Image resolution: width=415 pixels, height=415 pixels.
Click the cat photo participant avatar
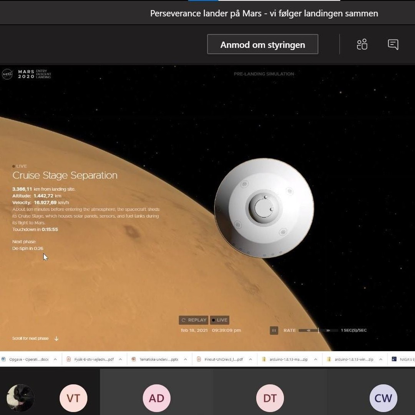pos(20,398)
